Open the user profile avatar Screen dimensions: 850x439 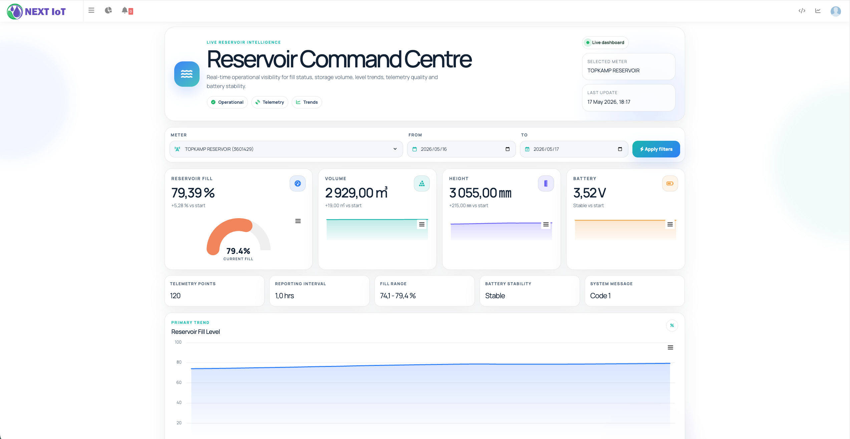pyautogui.click(x=835, y=11)
